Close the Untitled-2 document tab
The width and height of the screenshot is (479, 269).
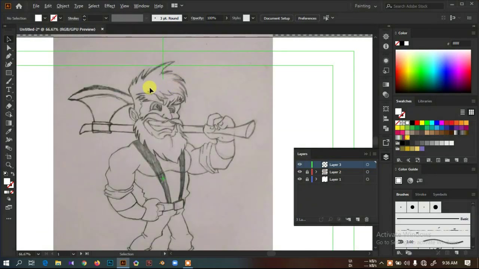tap(102, 29)
